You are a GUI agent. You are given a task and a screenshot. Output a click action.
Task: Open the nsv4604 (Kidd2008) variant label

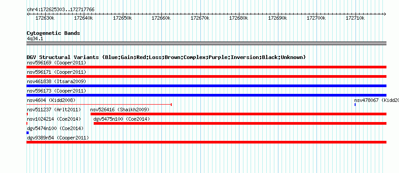(51, 100)
